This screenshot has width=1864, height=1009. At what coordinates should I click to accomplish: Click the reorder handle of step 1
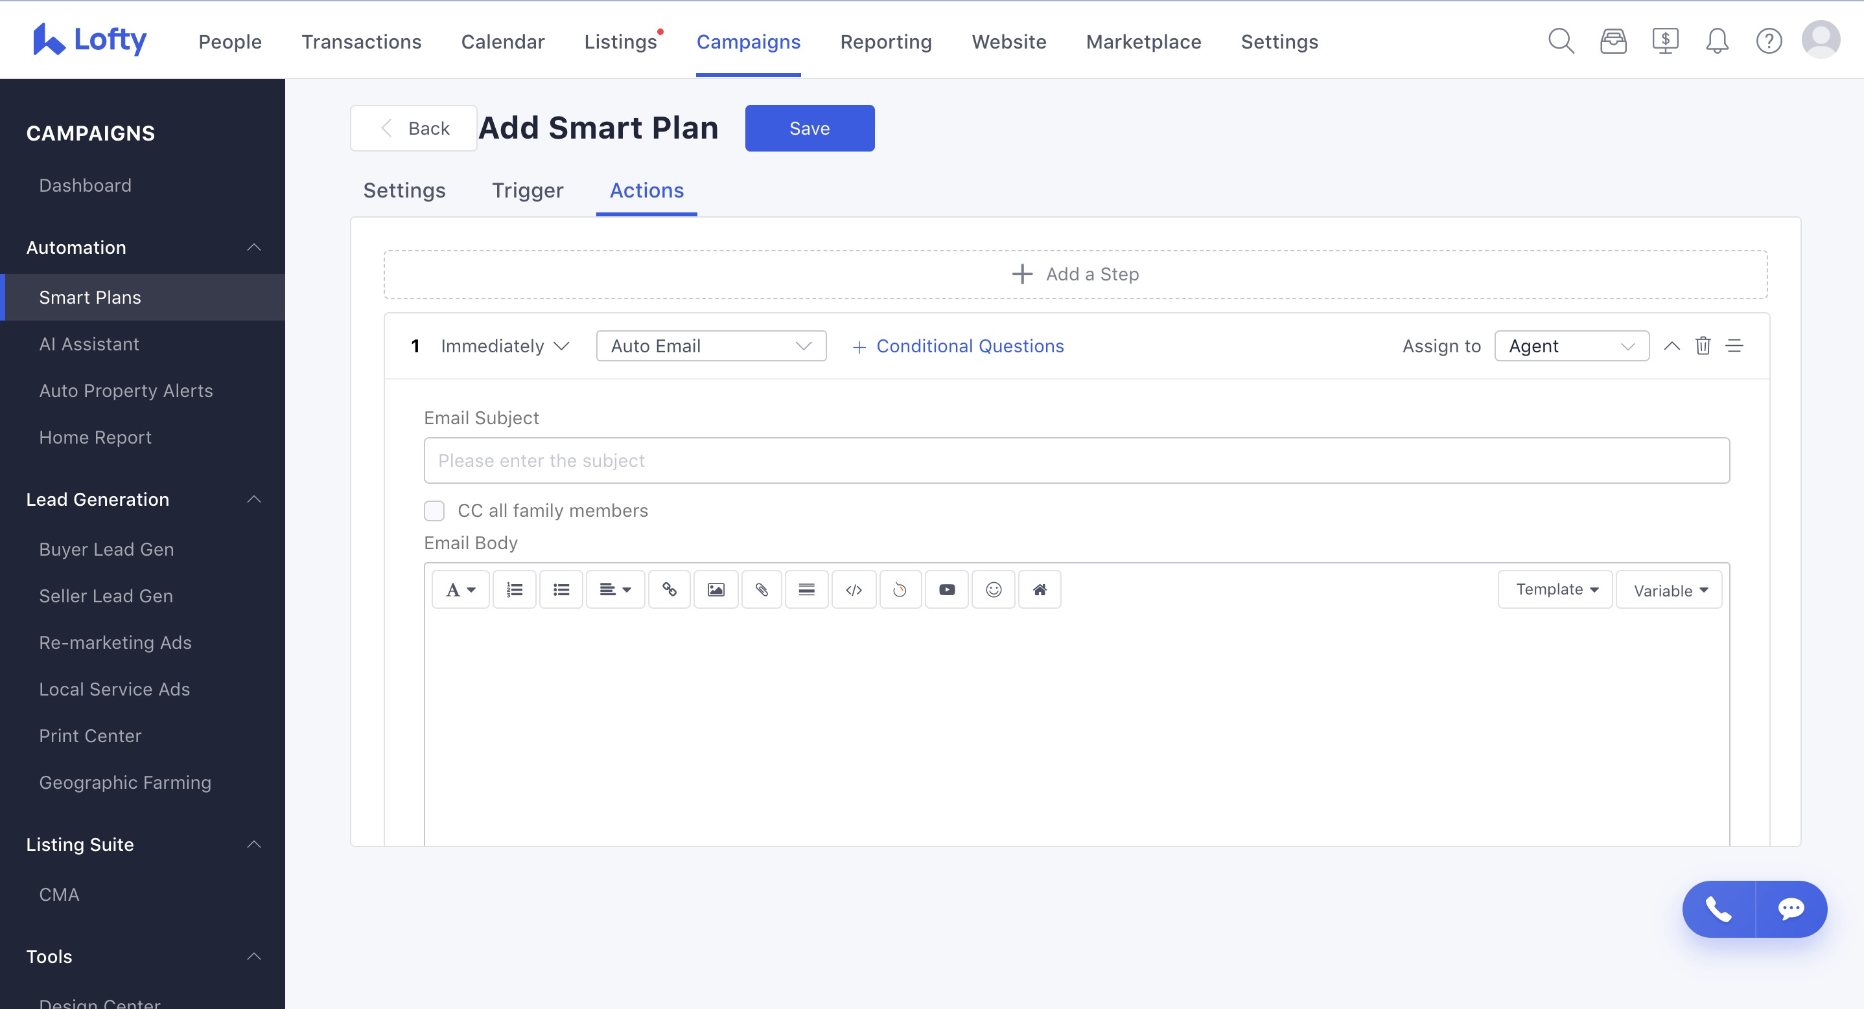(x=1734, y=346)
